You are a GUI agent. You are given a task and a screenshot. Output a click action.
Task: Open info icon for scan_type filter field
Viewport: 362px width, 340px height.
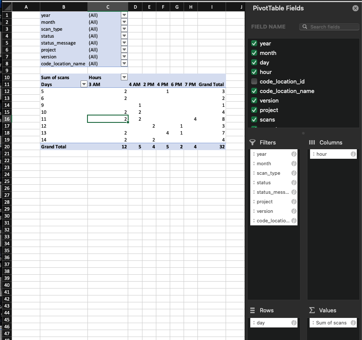(x=294, y=173)
